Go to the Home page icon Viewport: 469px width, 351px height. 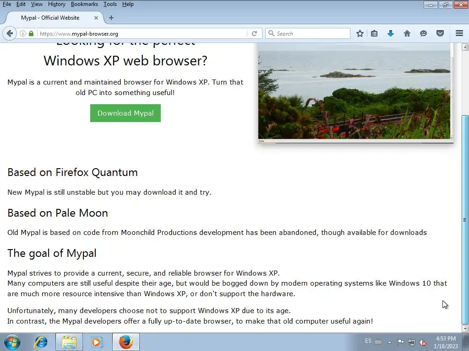407,33
